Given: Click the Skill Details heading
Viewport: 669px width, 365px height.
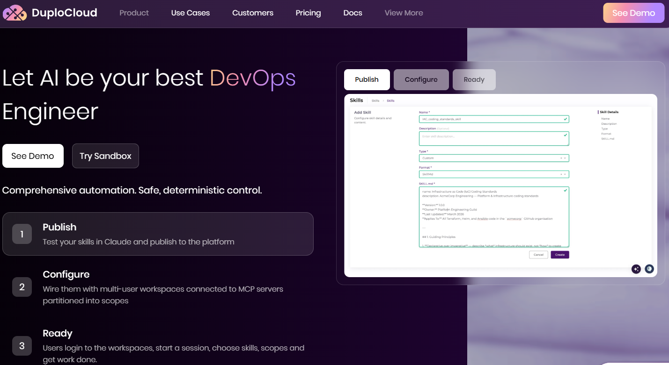Looking at the screenshot, I should point(609,112).
